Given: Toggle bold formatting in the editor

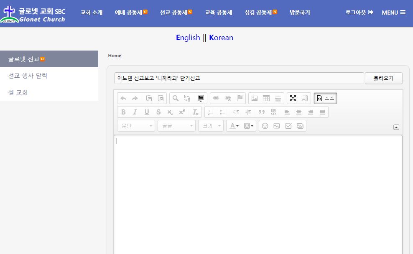Looking at the screenshot, I should pyautogui.click(x=123, y=112).
